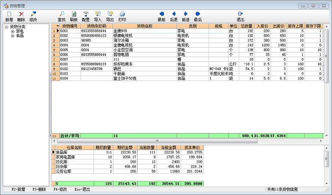Click the 退出 (Exit) toolbar button
This screenshot has height=195, width=332.
tap(241, 16)
